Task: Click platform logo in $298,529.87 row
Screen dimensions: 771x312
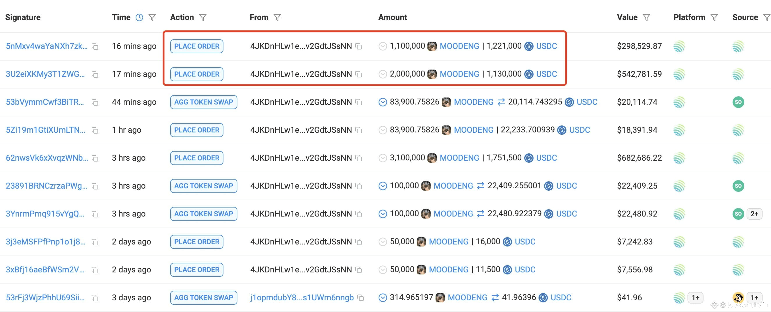Action: (x=679, y=46)
